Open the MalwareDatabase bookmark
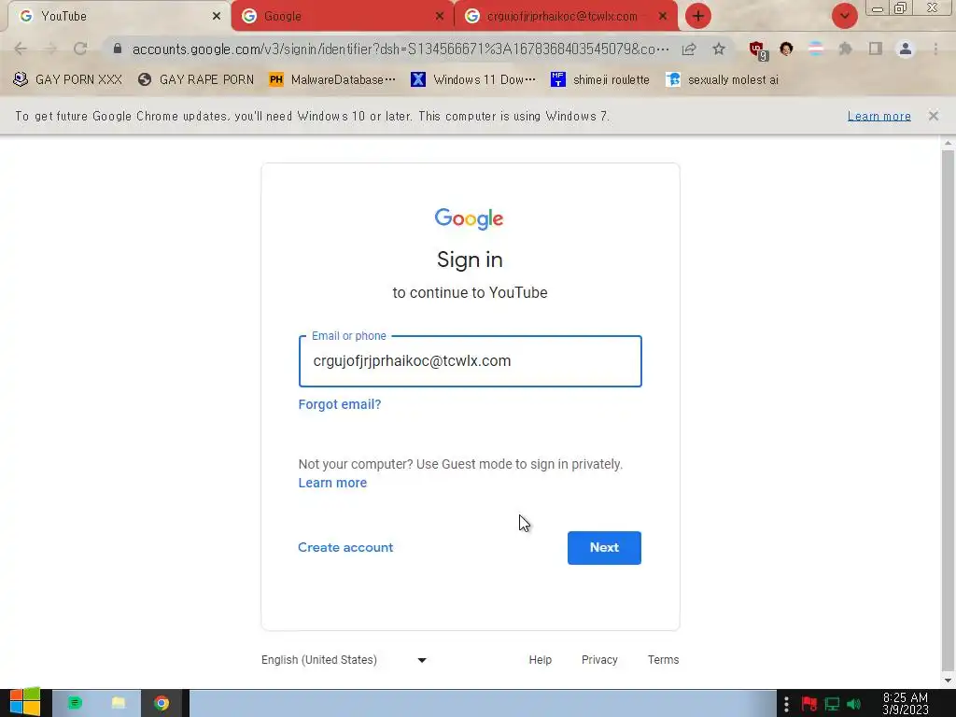This screenshot has width=956, height=717. [333, 79]
